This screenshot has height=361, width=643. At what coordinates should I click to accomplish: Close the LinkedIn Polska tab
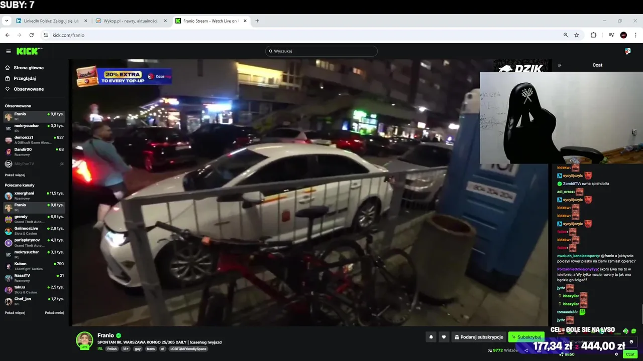(x=85, y=21)
